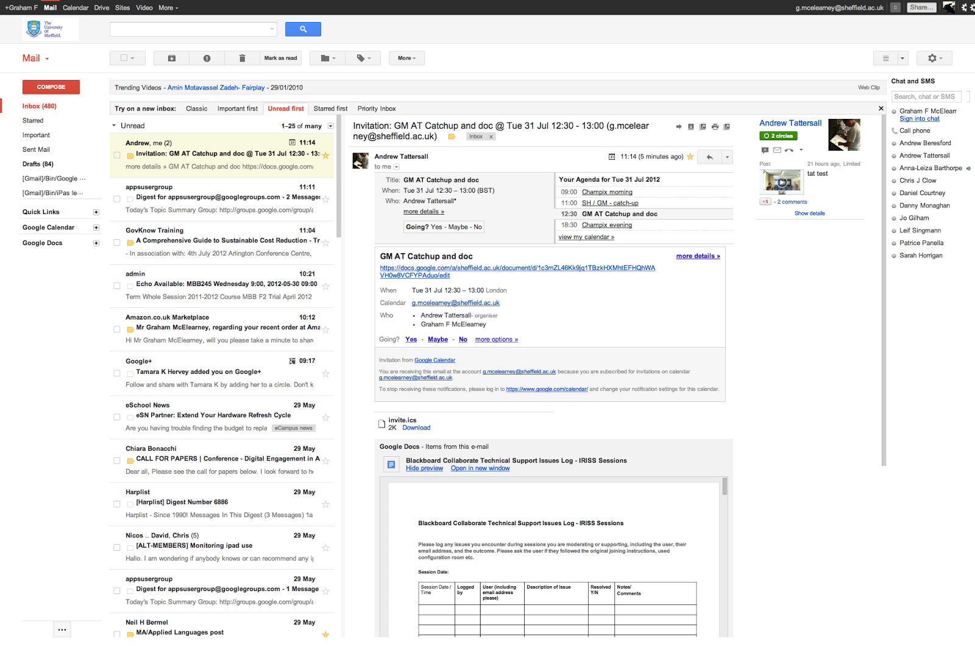Select the Amazon.co.uk Marketplace email checkbox
975x663 pixels.
(117, 329)
